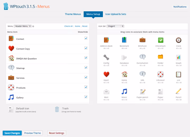This screenshot has width=190, height=137.
Task: Open the Icon Upload & Sets tab
Action: tap(116, 14)
